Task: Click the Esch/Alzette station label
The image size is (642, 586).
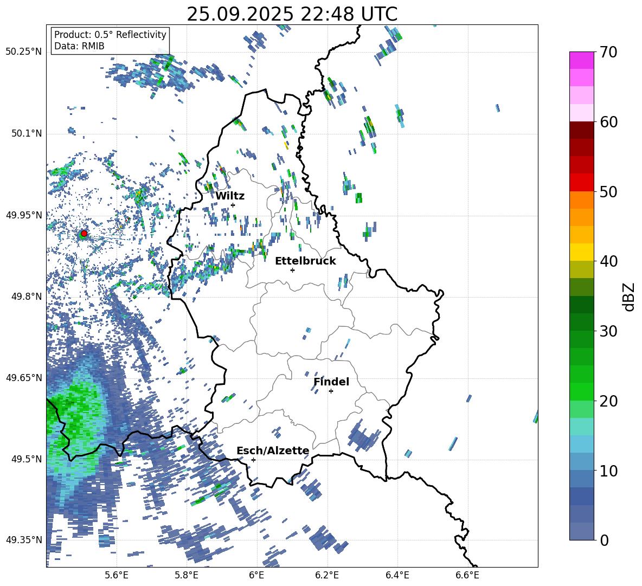Action: point(273,450)
